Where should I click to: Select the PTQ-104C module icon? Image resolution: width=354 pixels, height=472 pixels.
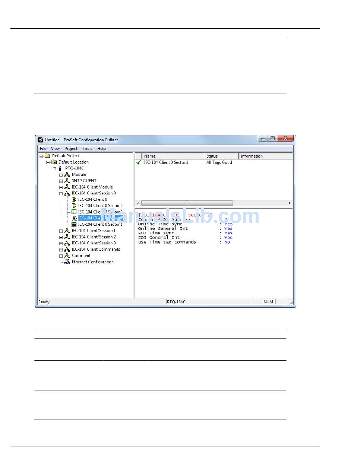(x=60, y=168)
